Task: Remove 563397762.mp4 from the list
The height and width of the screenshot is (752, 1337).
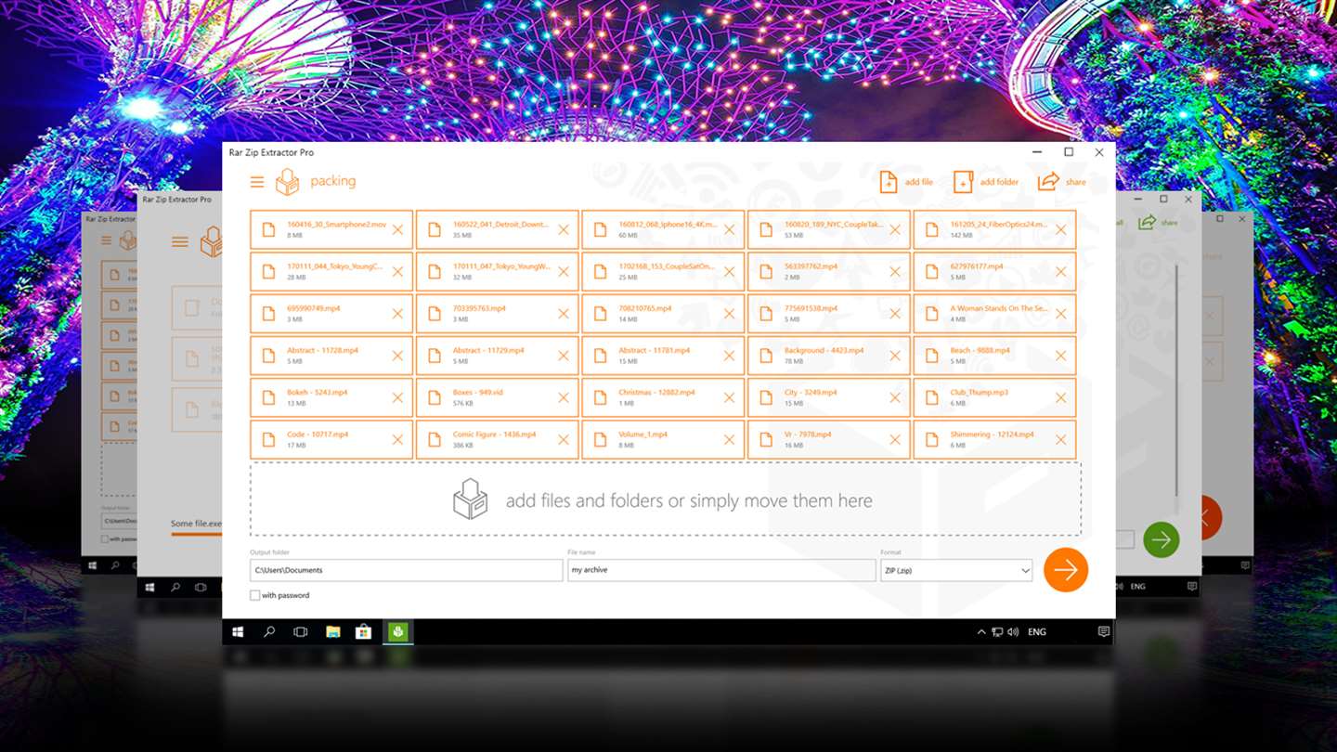Action: point(895,272)
